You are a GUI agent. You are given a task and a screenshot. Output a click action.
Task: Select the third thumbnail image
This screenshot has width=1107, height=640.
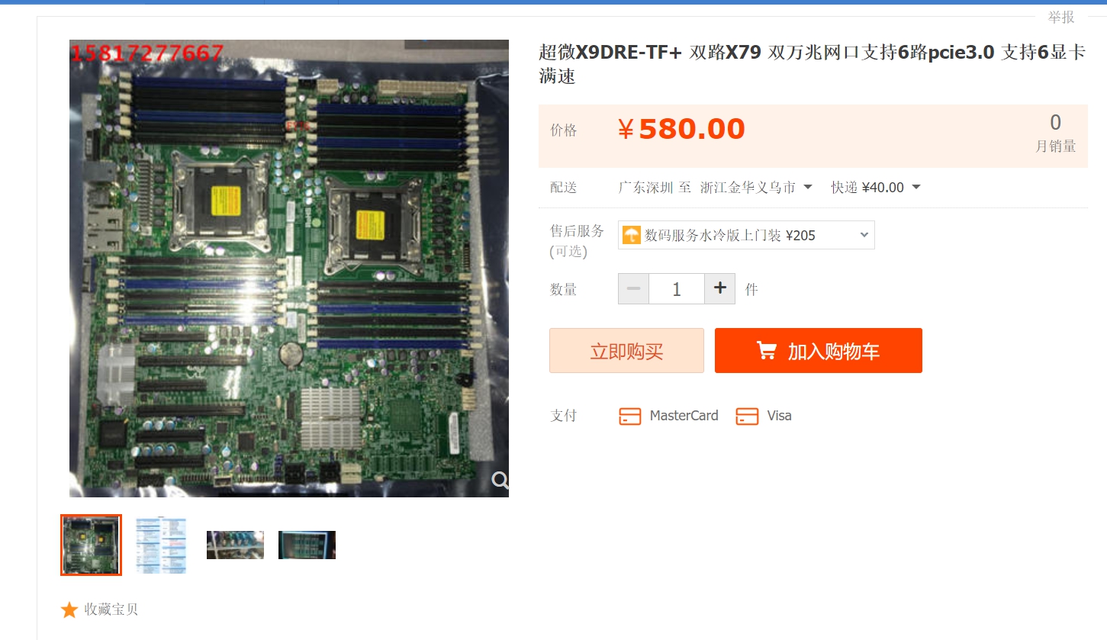[235, 545]
